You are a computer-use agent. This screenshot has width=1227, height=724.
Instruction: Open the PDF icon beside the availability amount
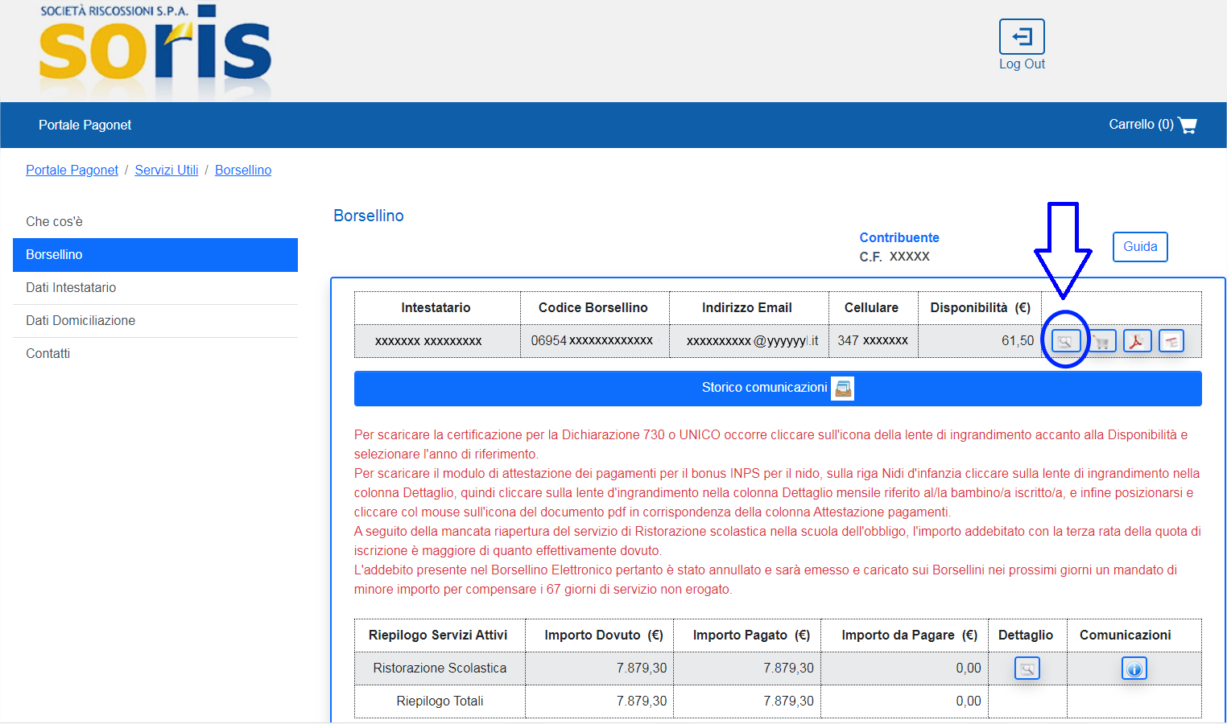[1137, 341]
